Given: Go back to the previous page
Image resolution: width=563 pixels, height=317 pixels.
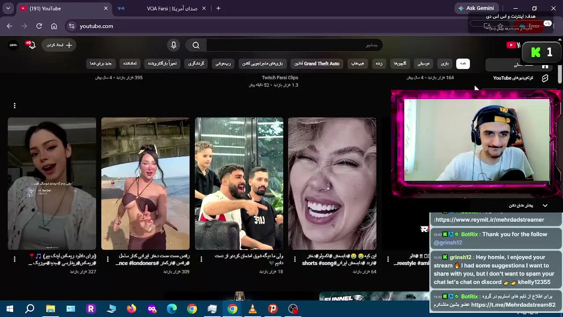Looking at the screenshot, I should coord(10,26).
